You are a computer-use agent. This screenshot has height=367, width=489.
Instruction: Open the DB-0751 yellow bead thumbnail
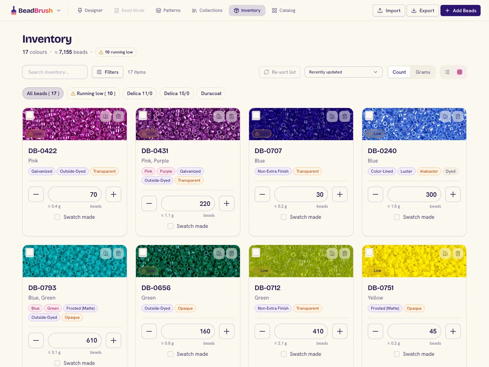tap(414, 261)
